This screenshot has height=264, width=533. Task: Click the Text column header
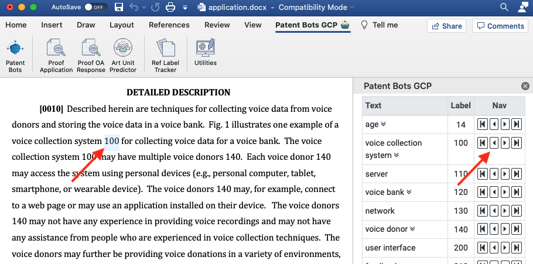pos(405,105)
